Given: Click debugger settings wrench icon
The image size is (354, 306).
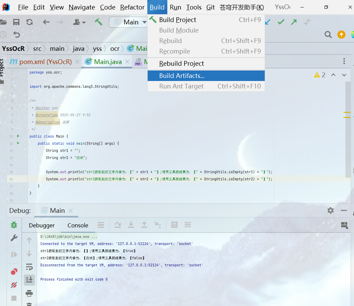Looking at the screenshot, I should coord(14,238).
